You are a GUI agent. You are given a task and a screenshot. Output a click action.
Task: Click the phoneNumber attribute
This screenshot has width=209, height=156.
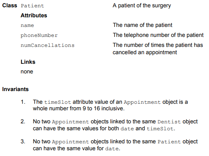[x=39, y=35]
